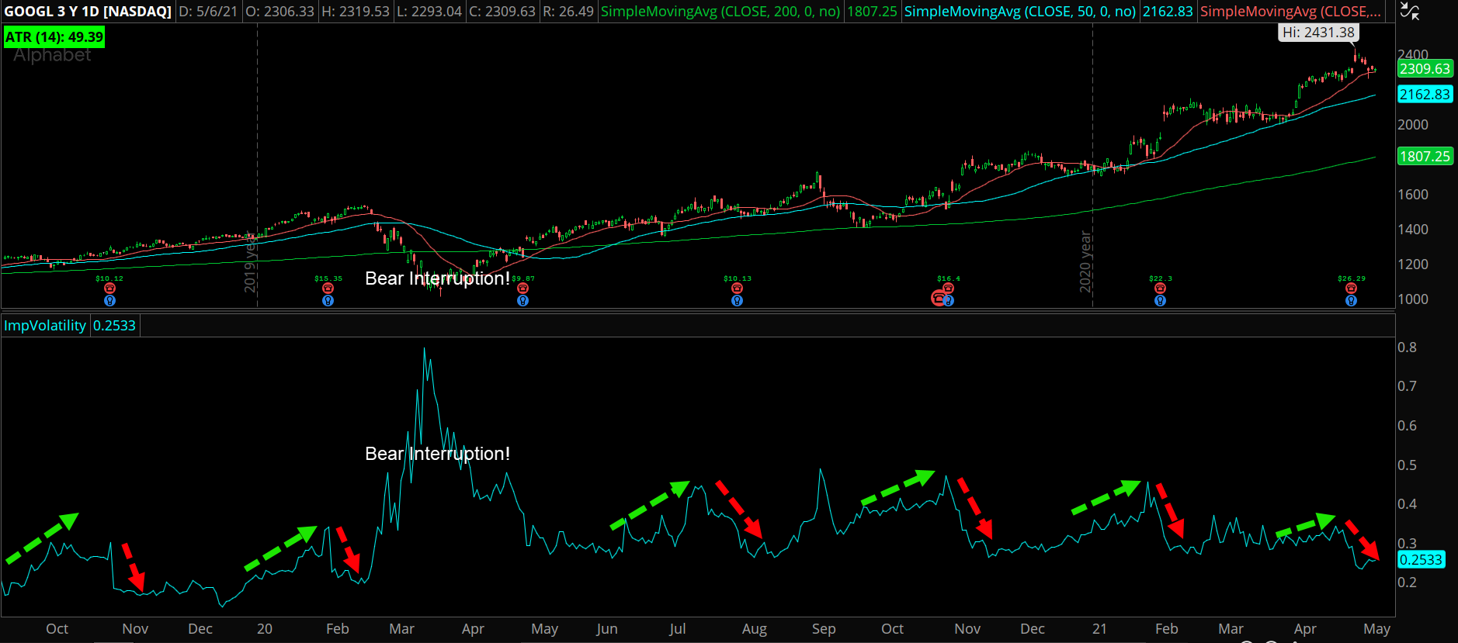Click the O: 2306.33 open value
The image size is (1458, 643).
coord(280,12)
